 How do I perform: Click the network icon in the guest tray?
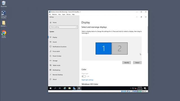coord(133,88)
